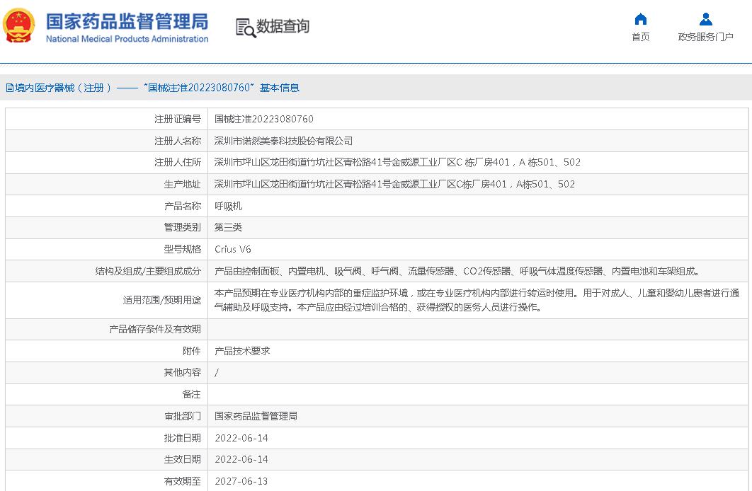Open the 政务服务门户 text link
The width and height of the screenshot is (752, 491).
705,37
